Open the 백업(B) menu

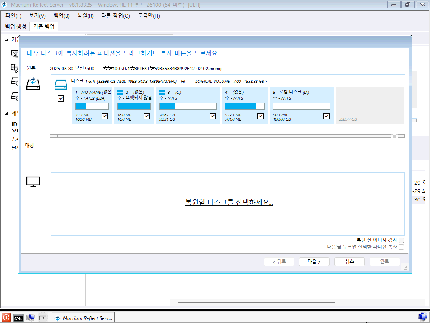(x=61, y=16)
